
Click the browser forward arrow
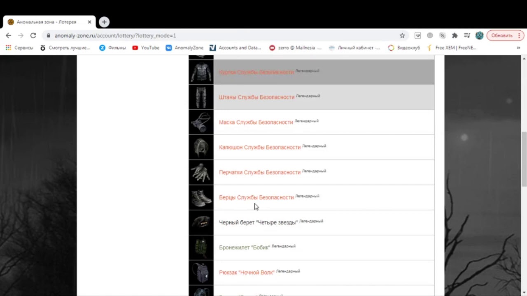pyautogui.click(x=21, y=35)
